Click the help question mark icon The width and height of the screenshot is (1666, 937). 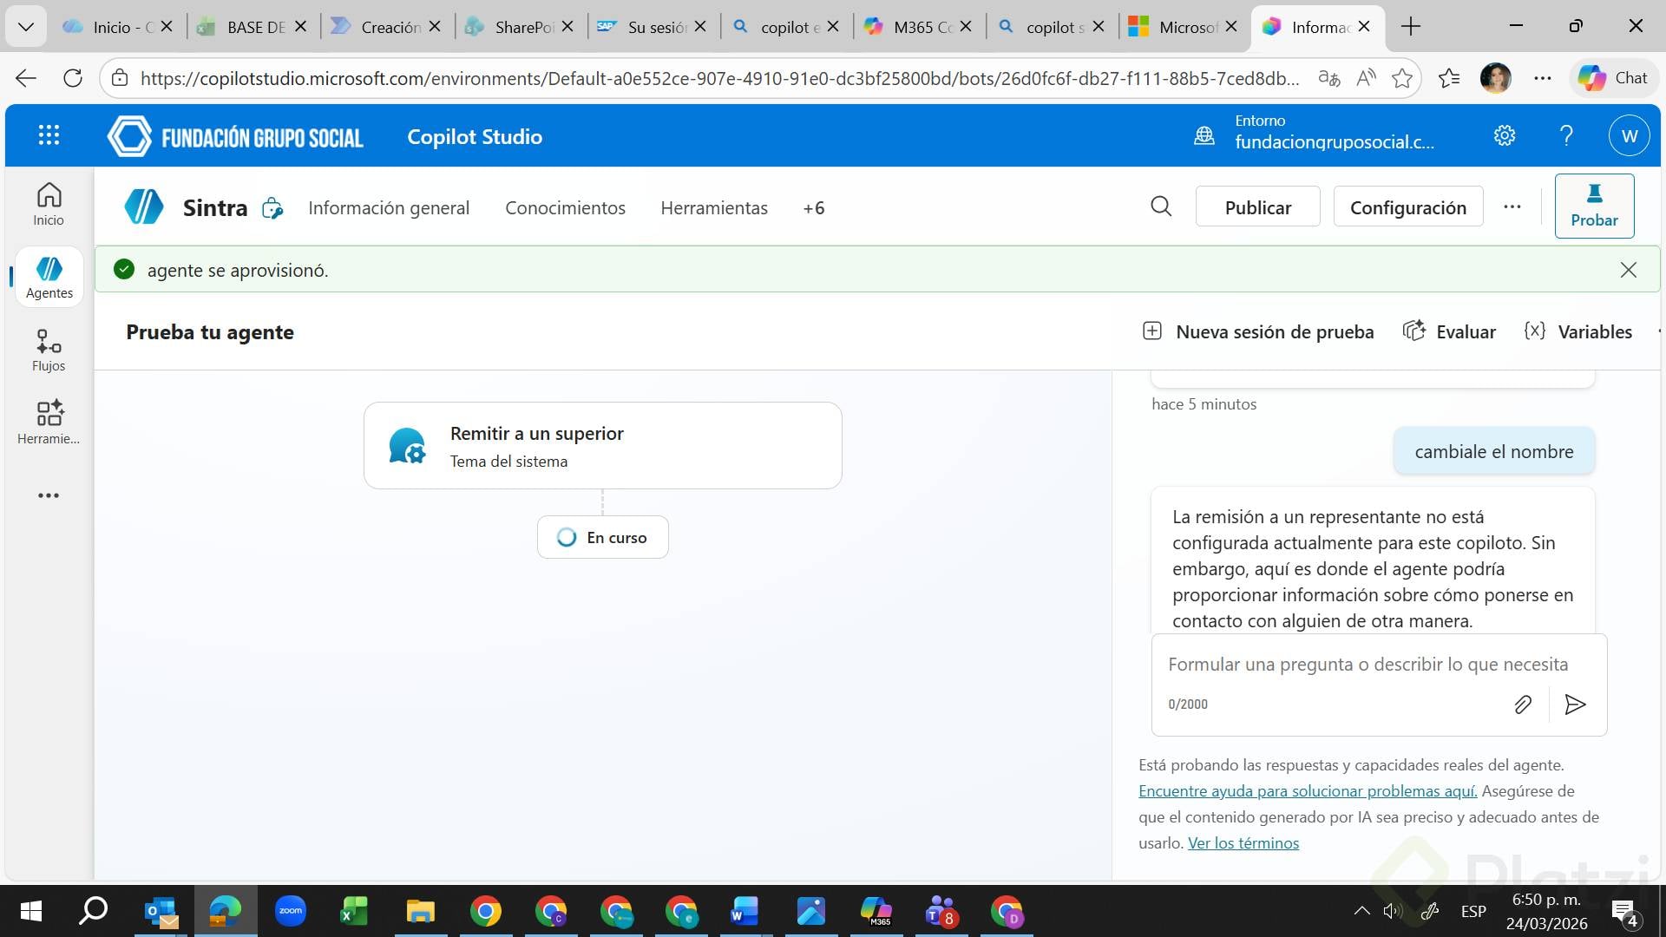1566,135
